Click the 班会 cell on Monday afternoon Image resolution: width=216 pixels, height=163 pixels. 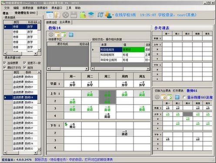point(73,126)
